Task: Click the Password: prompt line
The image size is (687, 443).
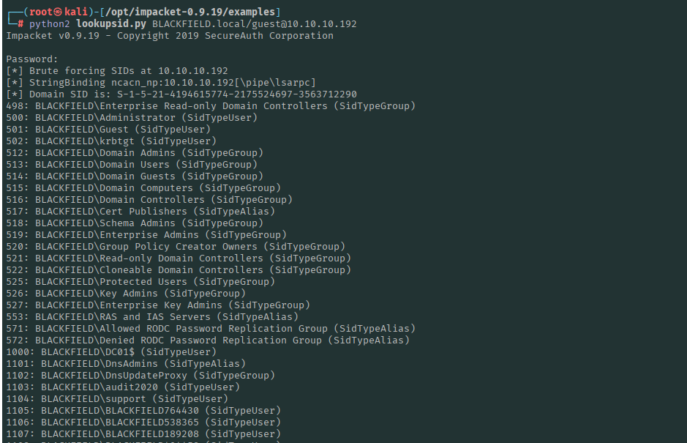Action: pyautogui.click(x=31, y=59)
